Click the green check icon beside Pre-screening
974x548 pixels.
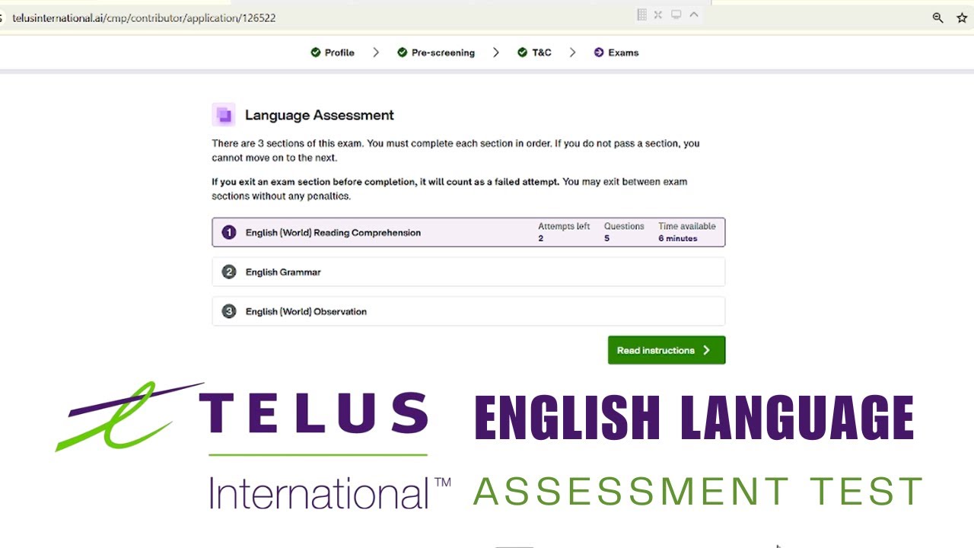403,53
